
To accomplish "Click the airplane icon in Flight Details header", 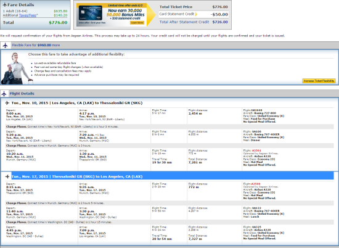I will coord(4,94).
